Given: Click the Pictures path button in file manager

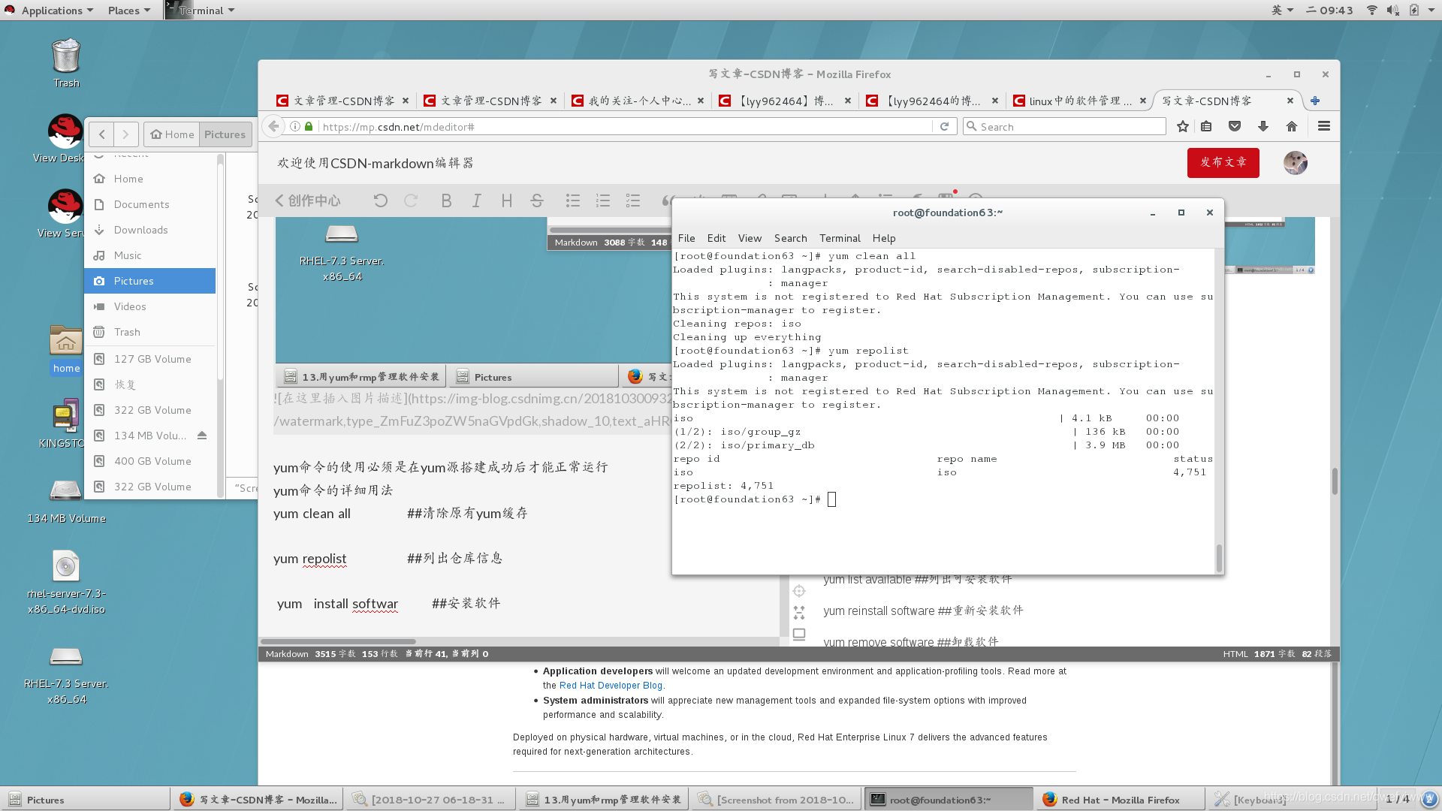Looking at the screenshot, I should pos(225,134).
